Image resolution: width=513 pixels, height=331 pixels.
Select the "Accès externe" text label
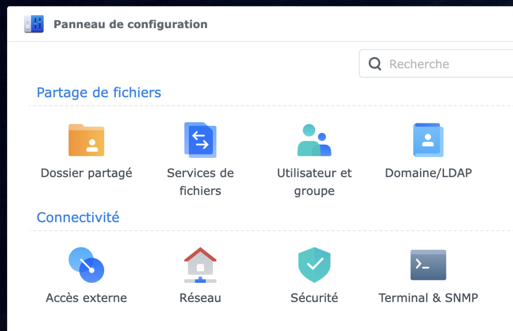(x=86, y=298)
